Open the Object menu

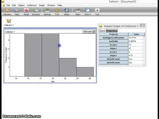point(21,5)
